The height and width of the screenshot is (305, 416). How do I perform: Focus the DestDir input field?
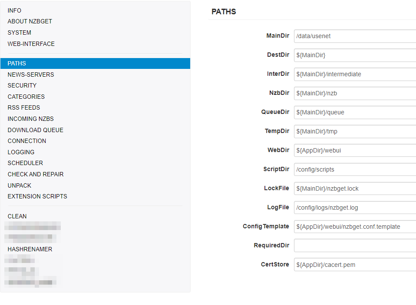(x=354, y=55)
